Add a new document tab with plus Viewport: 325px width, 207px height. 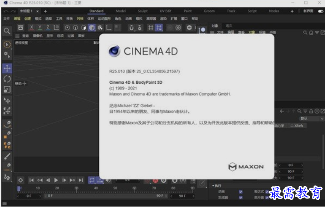coord(45,11)
